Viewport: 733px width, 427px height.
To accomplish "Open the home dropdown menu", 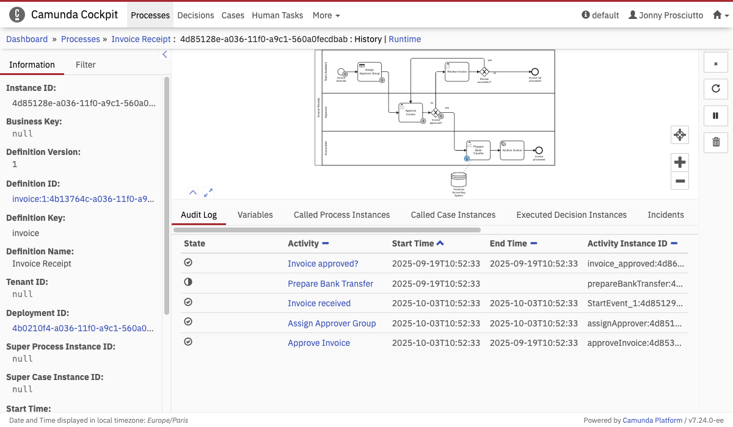I will (720, 15).
